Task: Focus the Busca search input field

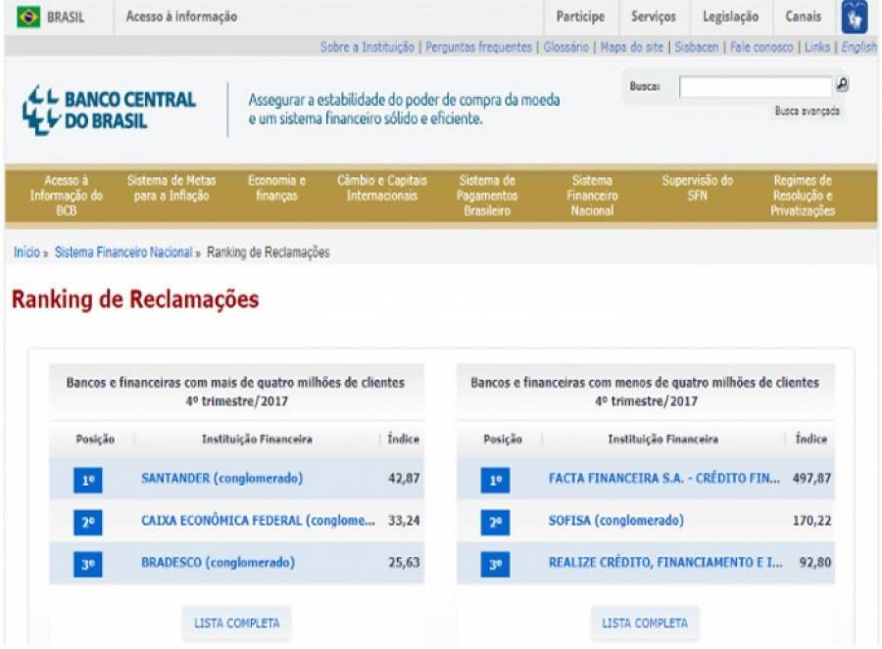Action: (756, 86)
